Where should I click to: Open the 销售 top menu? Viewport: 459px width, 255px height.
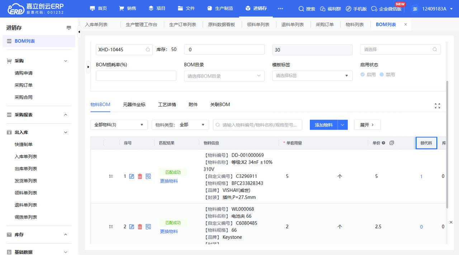(128, 8)
